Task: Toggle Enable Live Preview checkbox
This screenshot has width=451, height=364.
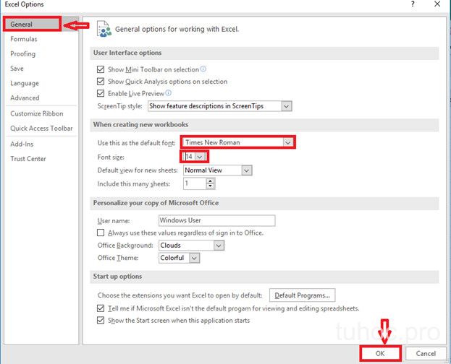Action: click(101, 93)
